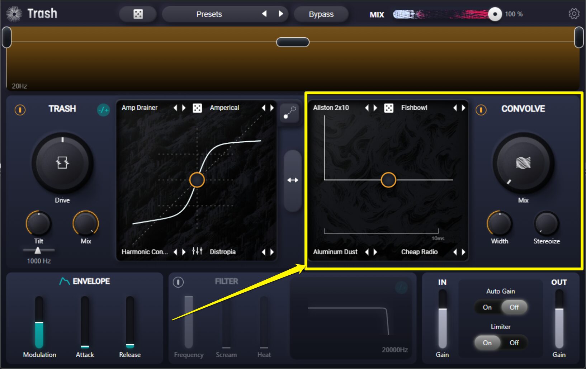The image size is (586, 369).
Task: Open the settings gear icon
Action: (x=574, y=14)
